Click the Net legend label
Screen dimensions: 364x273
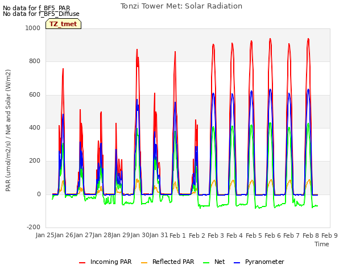[x=220, y=262]
